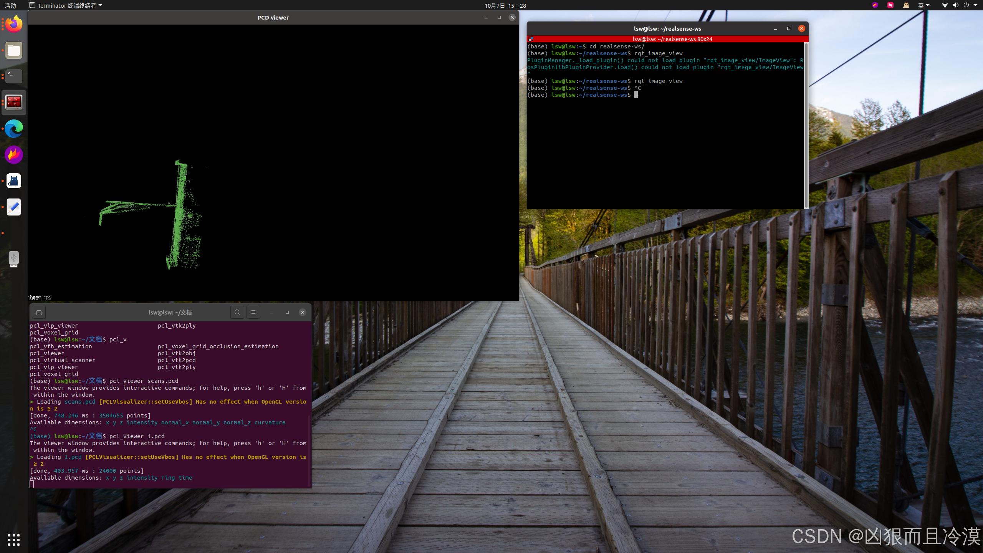Open Firefox from the dock
The image size is (983, 553).
coord(14,24)
